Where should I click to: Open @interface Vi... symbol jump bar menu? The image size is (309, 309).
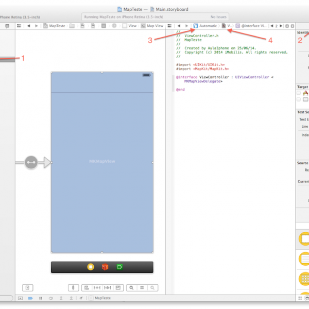click(x=251, y=26)
